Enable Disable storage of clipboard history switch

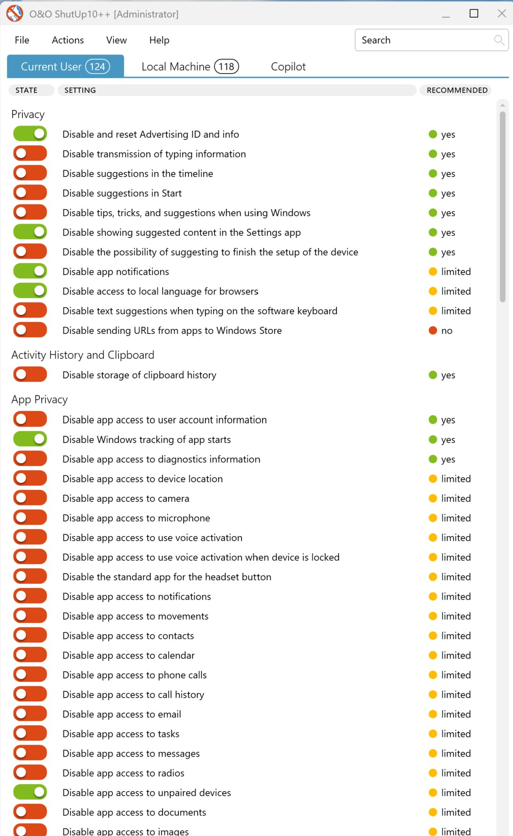coord(30,375)
